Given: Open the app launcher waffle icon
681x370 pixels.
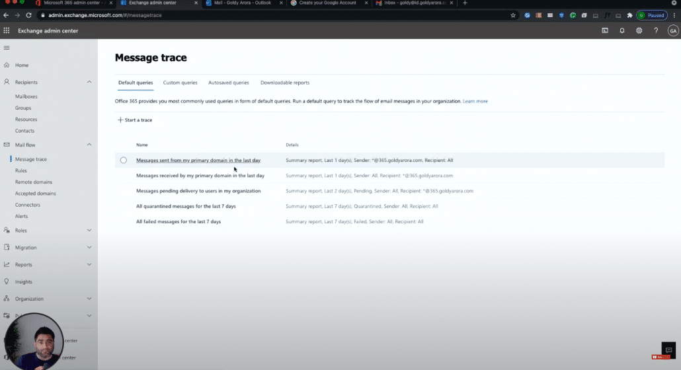Looking at the screenshot, I should pos(7,30).
